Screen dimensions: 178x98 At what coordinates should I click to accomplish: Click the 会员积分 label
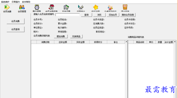point(38,24)
